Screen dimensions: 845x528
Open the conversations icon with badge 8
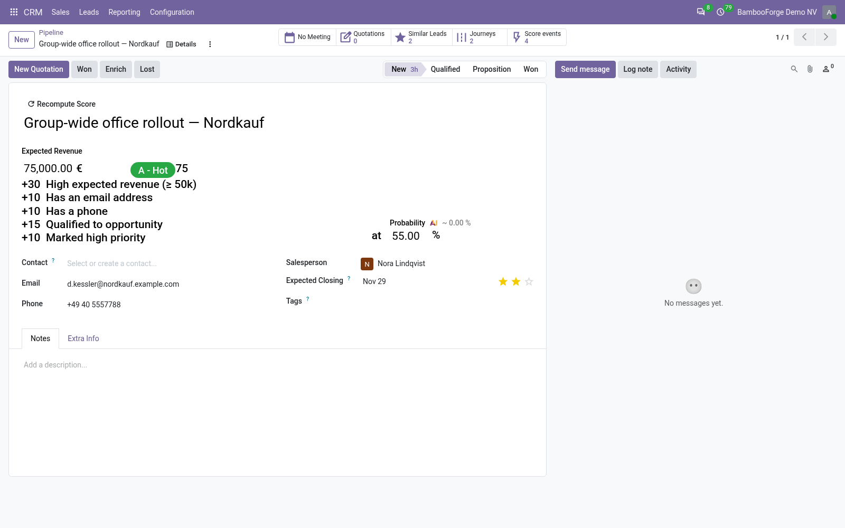point(701,12)
